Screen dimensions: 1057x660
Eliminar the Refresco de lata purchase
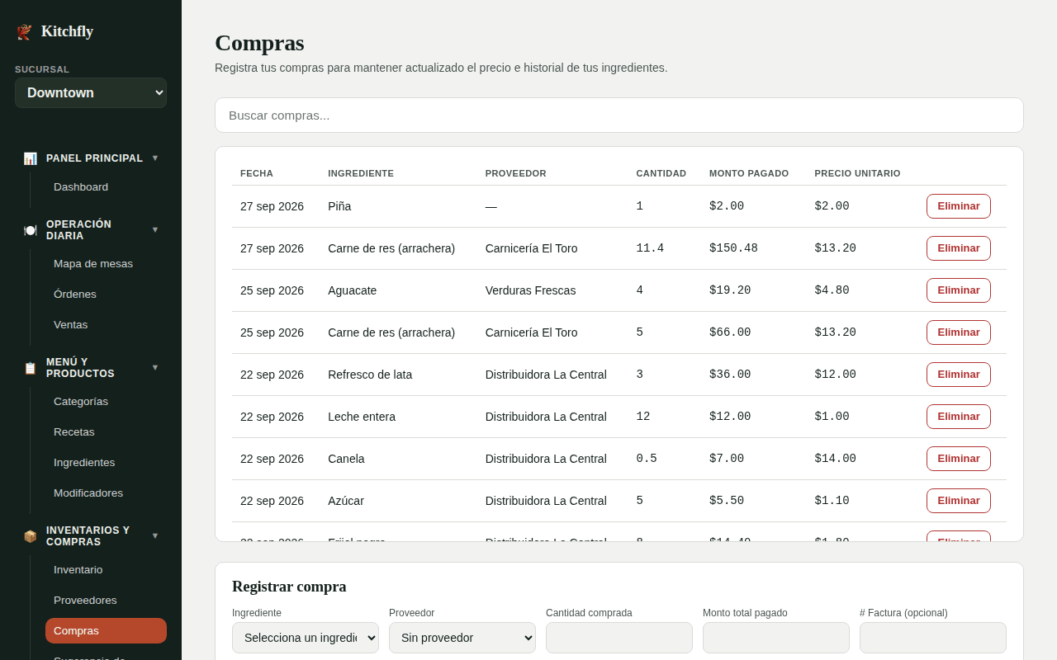pyautogui.click(x=958, y=375)
